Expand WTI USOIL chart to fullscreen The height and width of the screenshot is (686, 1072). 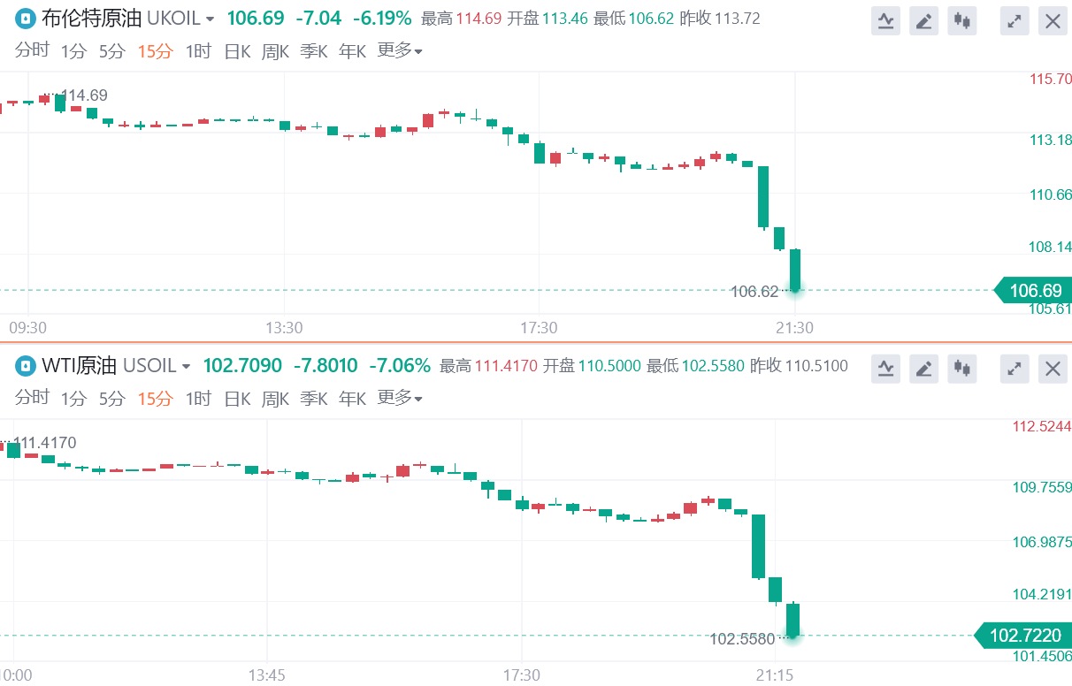coord(1015,368)
